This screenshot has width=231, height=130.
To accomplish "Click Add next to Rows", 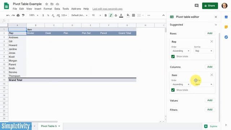I will coord(210,33).
